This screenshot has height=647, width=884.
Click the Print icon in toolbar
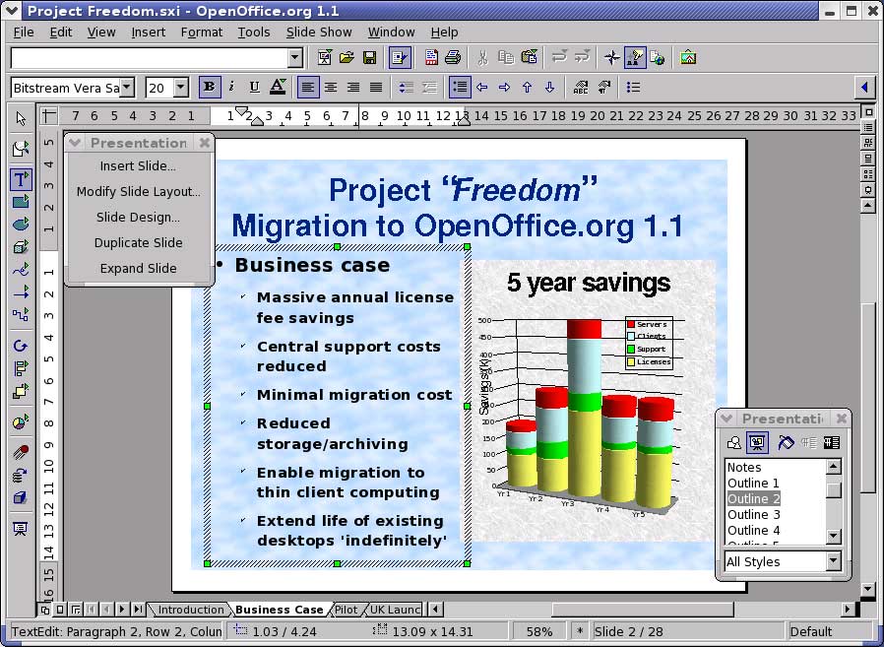[453, 58]
